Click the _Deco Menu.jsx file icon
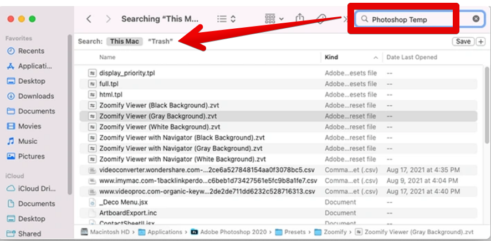491x241 pixels. tap(92, 203)
